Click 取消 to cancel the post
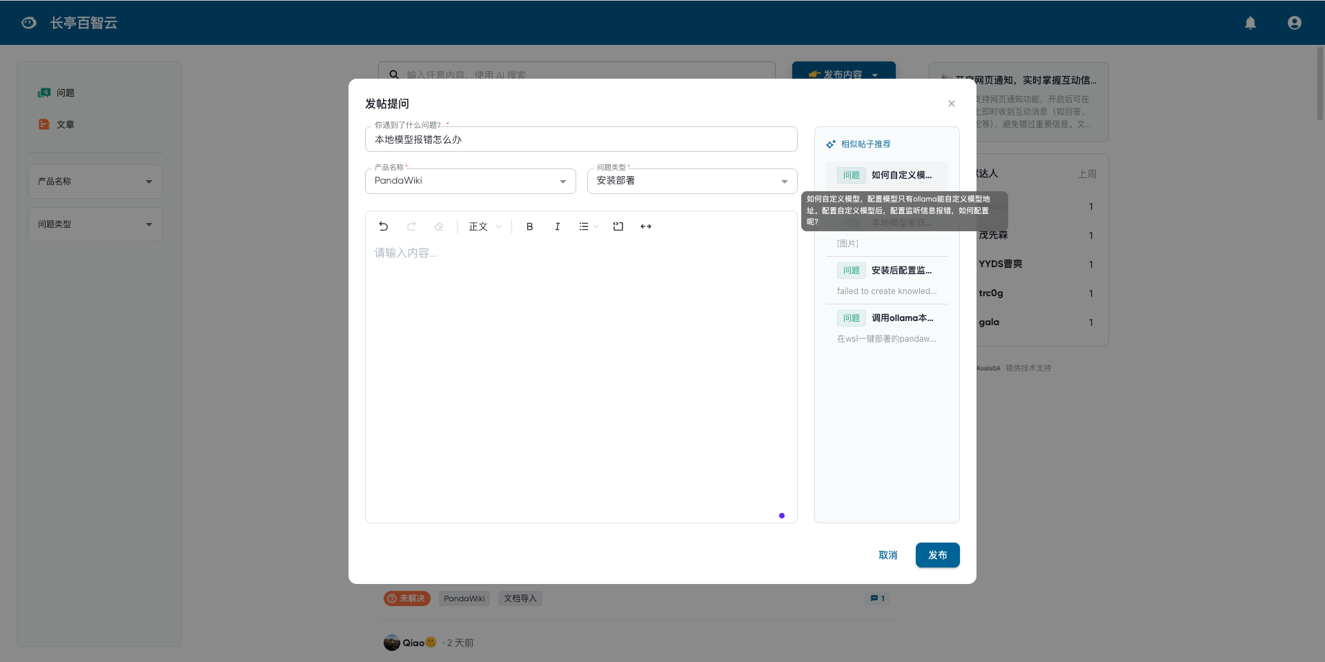 [x=888, y=555]
